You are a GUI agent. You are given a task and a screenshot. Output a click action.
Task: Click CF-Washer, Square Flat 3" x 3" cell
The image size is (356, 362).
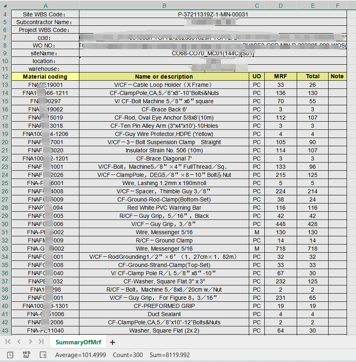pyautogui.click(x=164, y=281)
